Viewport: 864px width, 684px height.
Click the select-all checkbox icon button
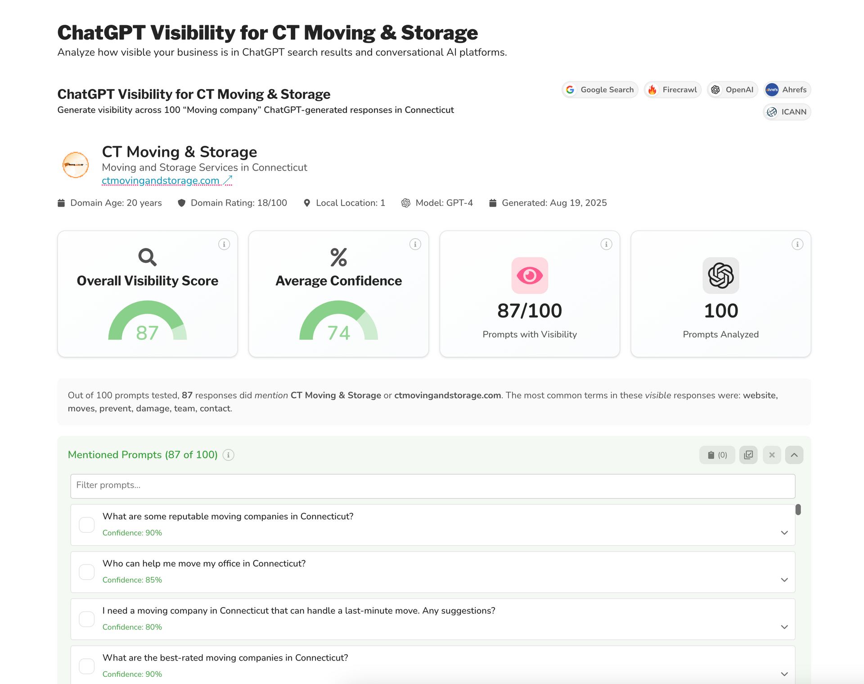pyautogui.click(x=748, y=455)
